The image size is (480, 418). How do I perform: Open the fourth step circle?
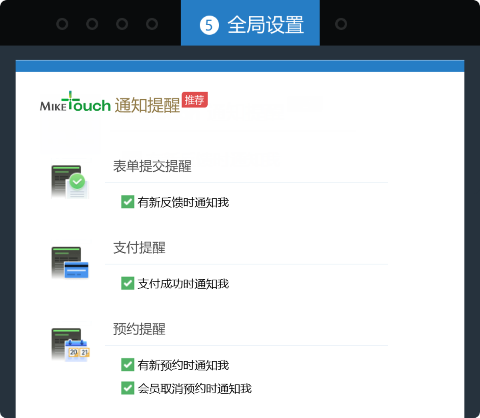click(x=152, y=24)
